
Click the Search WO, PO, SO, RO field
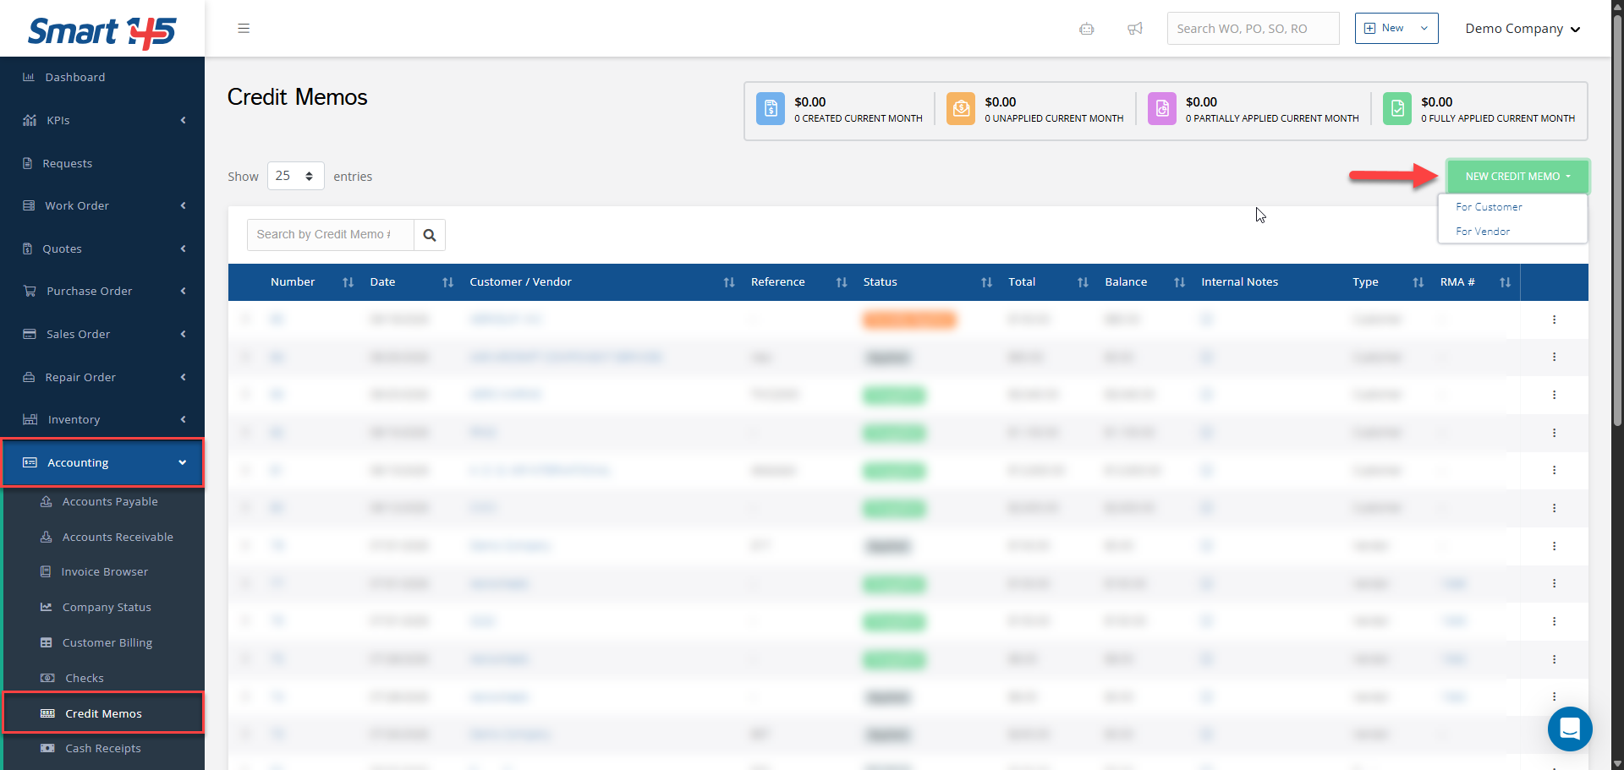pyautogui.click(x=1252, y=29)
